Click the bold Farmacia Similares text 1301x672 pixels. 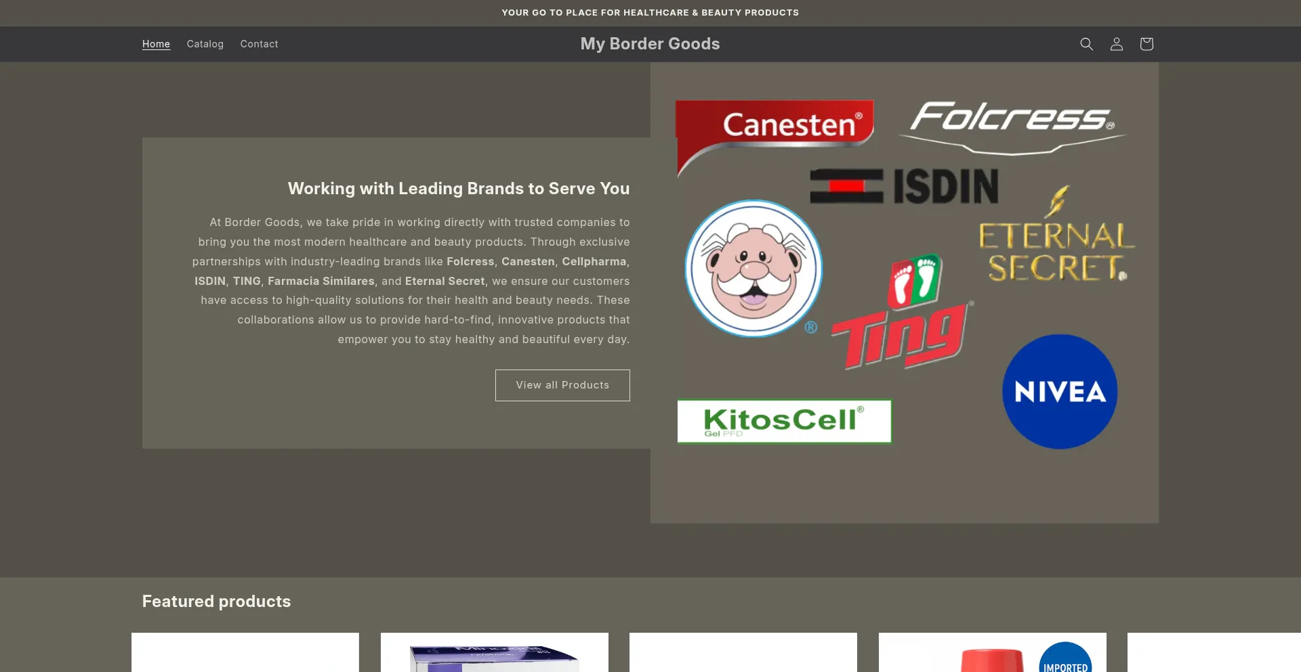click(321, 281)
